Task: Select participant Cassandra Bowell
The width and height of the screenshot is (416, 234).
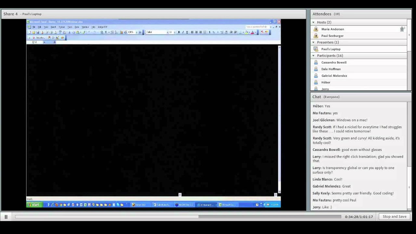Action: tap(359, 62)
